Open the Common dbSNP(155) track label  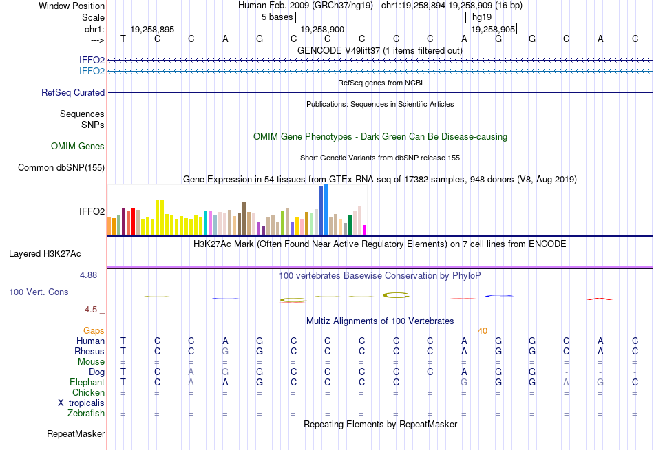click(x=61, y=167)
